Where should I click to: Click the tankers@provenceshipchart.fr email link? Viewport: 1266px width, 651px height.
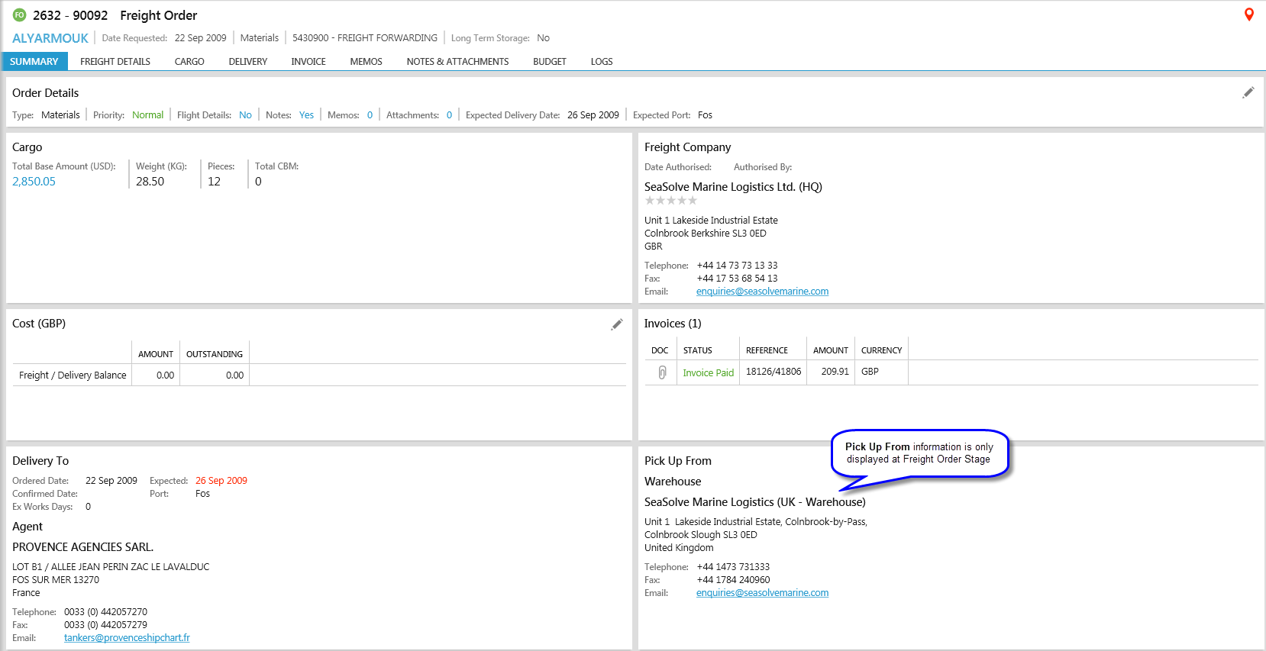click(127, 638)
